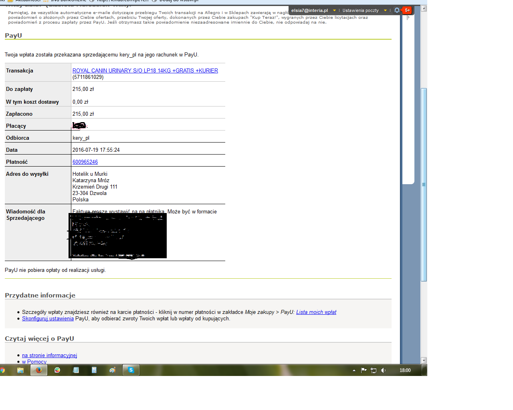Show hidden tray icons arrow
The image size is (513, 410).
click(x=354, y=370)
